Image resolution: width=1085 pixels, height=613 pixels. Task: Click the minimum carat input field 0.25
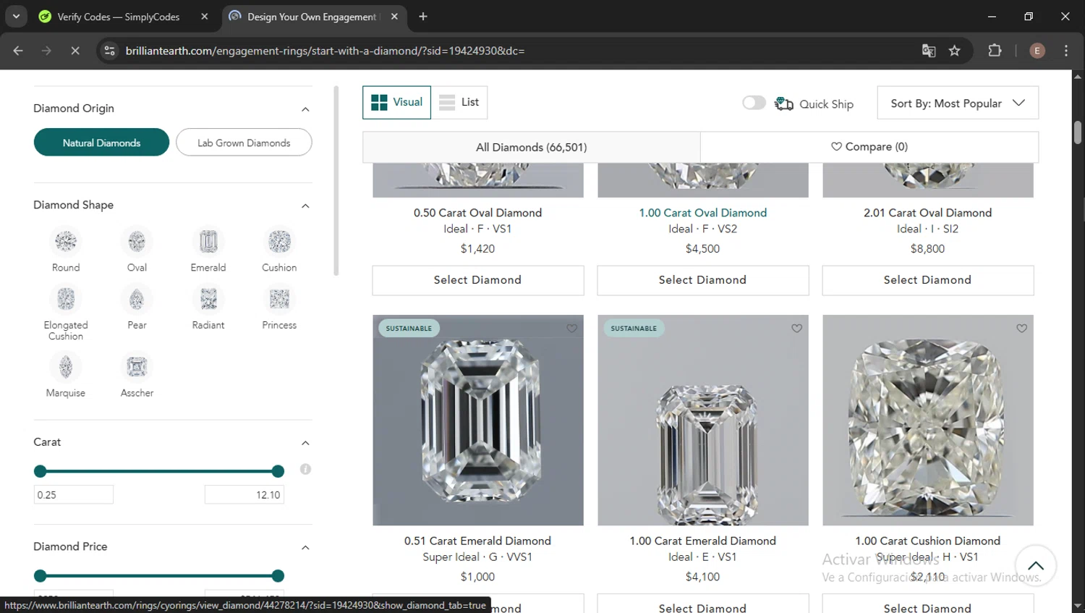[74, 495]
